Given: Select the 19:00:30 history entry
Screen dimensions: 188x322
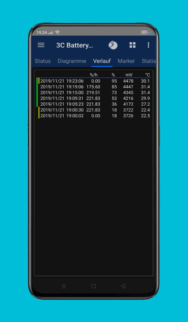Looking at the screenshot, I should pos(93,110).
